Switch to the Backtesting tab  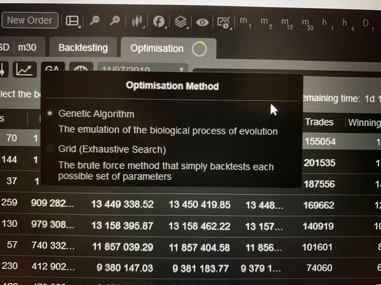[x=83, y=47]
